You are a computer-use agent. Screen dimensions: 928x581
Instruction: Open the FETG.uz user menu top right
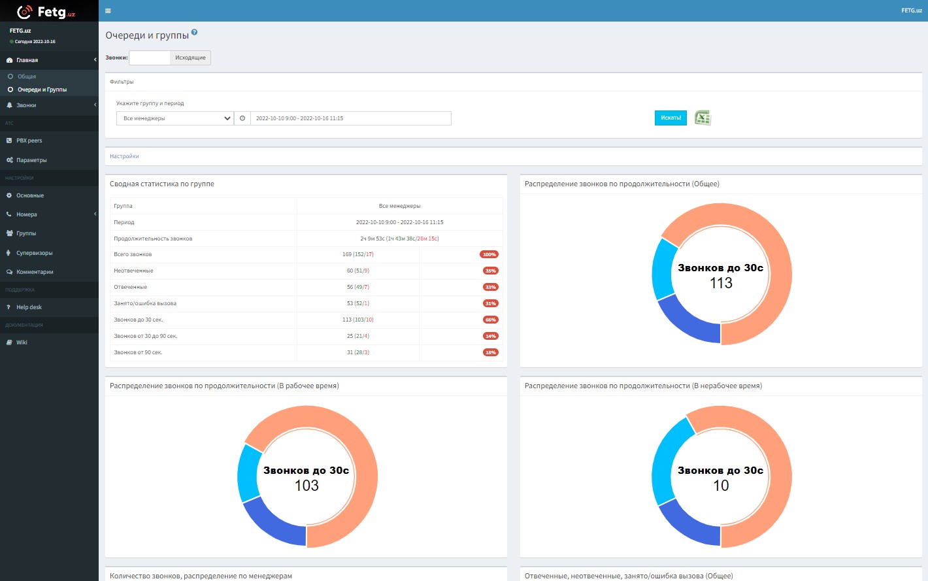point(911,10)
